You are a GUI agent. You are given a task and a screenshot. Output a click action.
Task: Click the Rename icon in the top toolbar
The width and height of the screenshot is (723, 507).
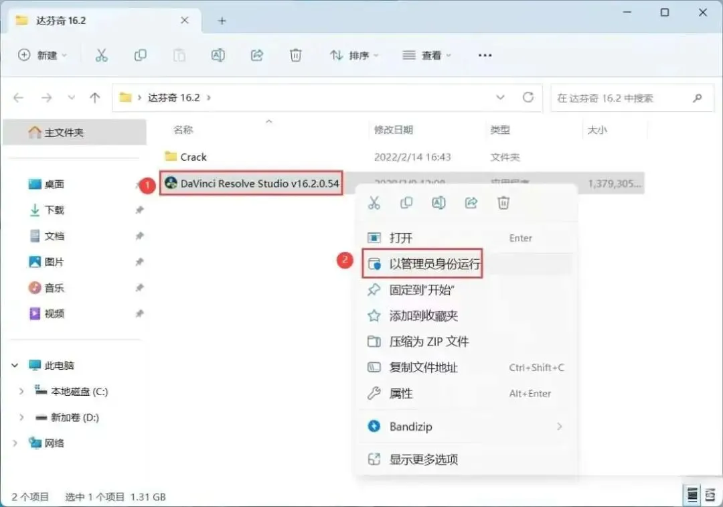(x=218, y=56)
